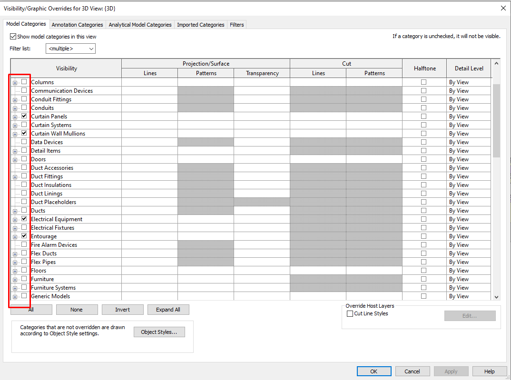Switch to the Annotation Categories tab

pos(77,25)
